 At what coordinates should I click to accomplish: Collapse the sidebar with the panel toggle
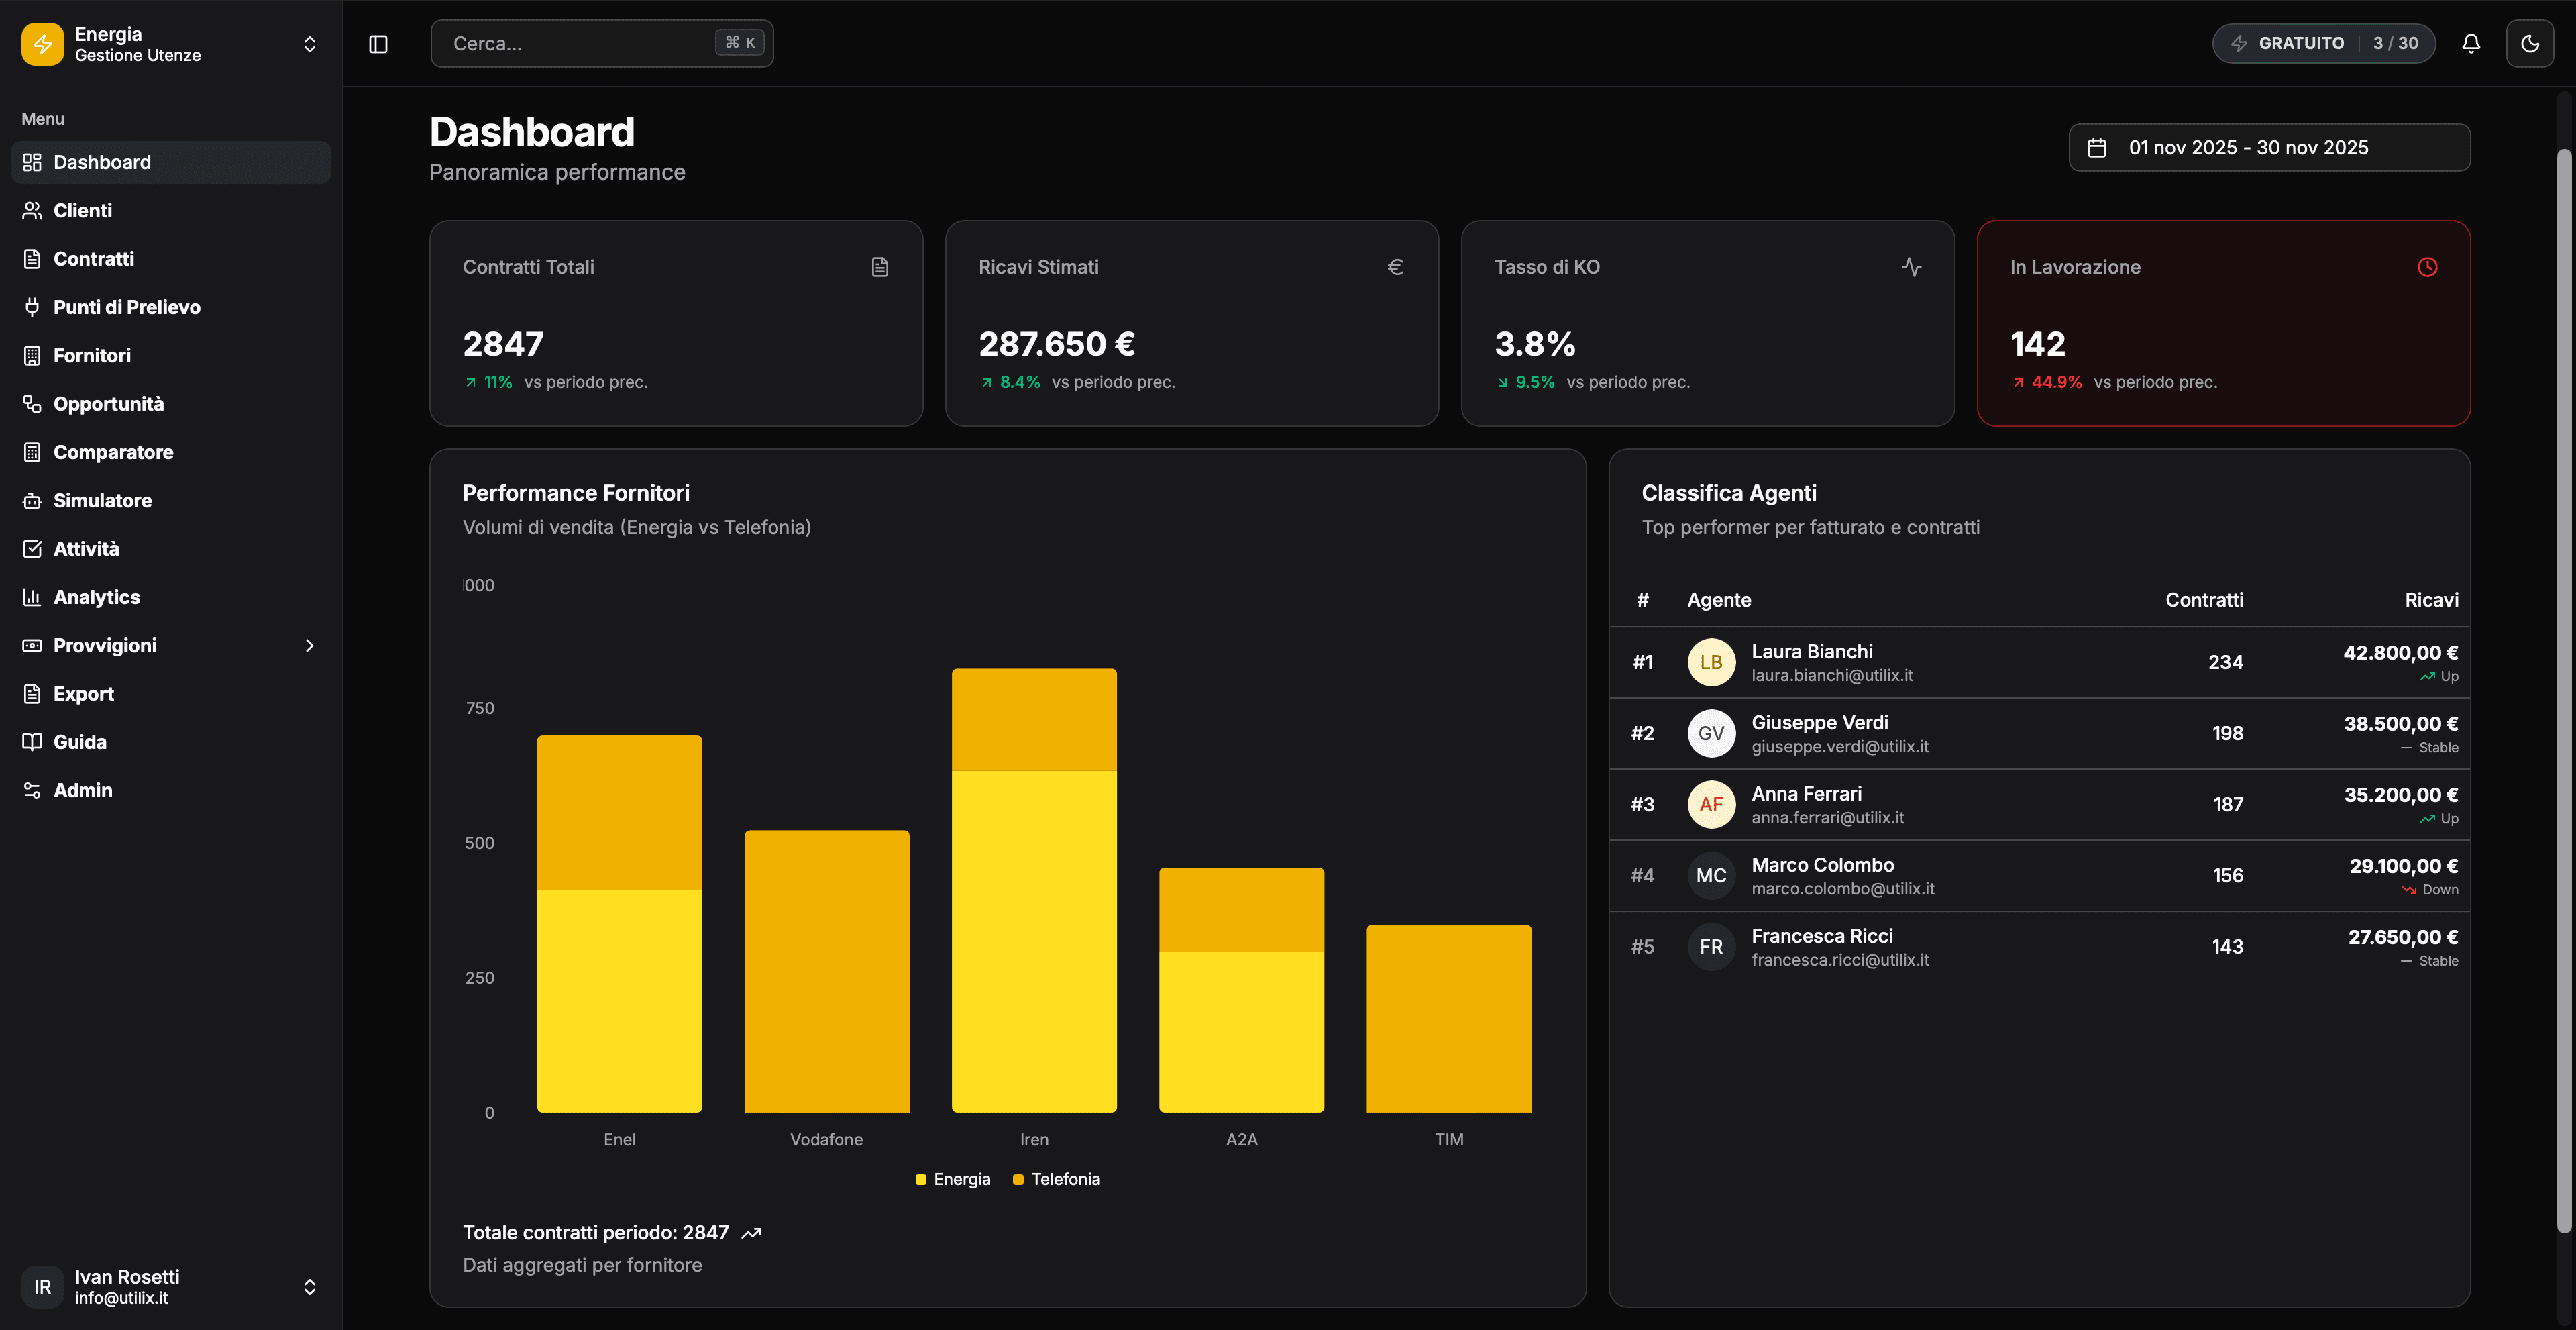click(379, 43)
